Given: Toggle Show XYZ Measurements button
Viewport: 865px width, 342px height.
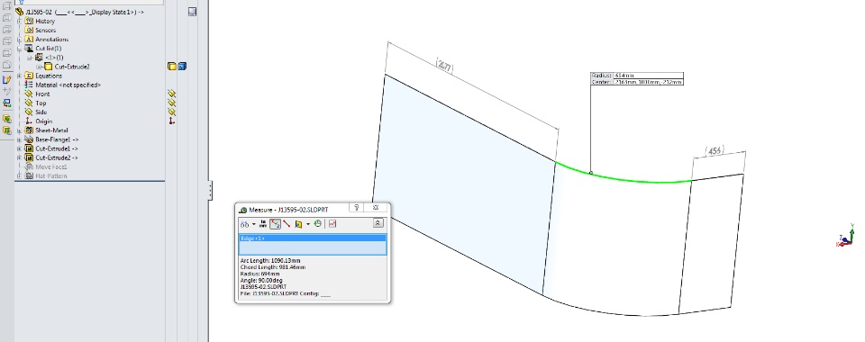Looking at the screenshot, I should pos(276,224).
